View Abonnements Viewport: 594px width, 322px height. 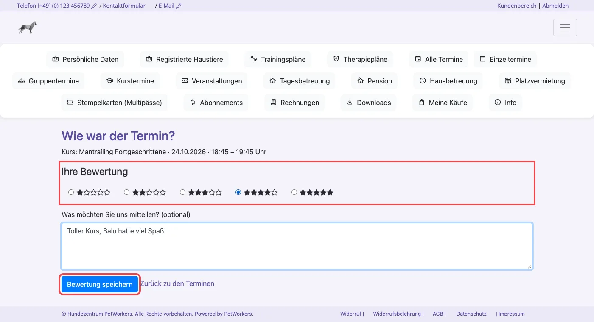pos(216,103)
